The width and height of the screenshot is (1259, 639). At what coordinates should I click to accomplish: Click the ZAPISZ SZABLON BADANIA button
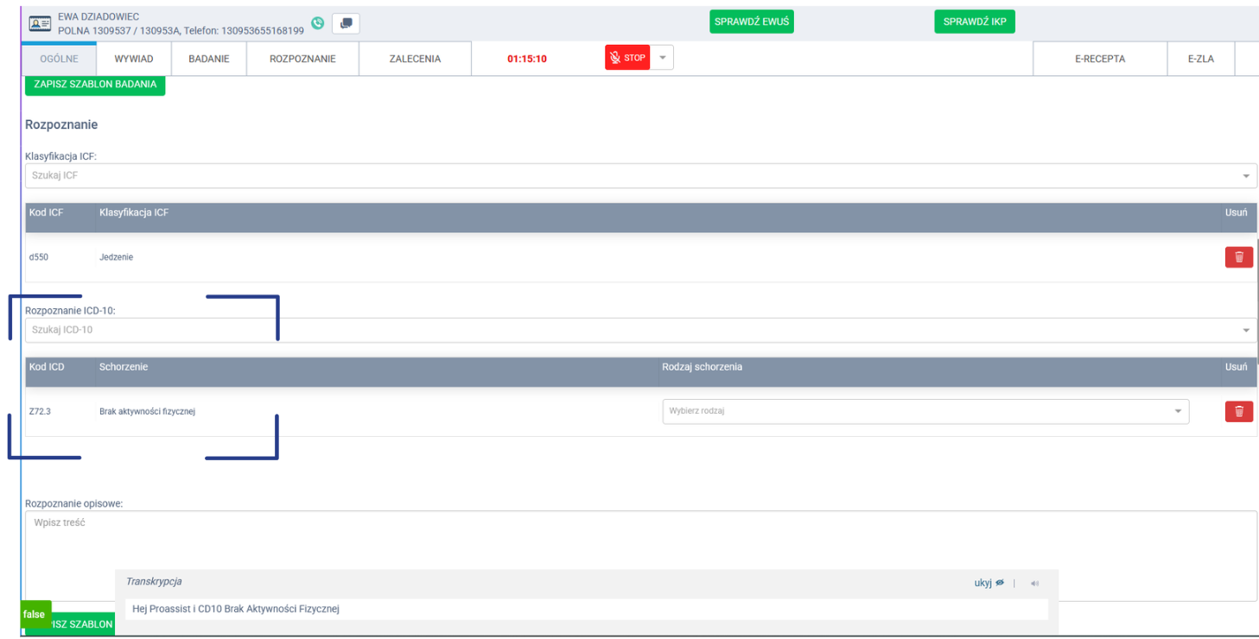(95, 85)
